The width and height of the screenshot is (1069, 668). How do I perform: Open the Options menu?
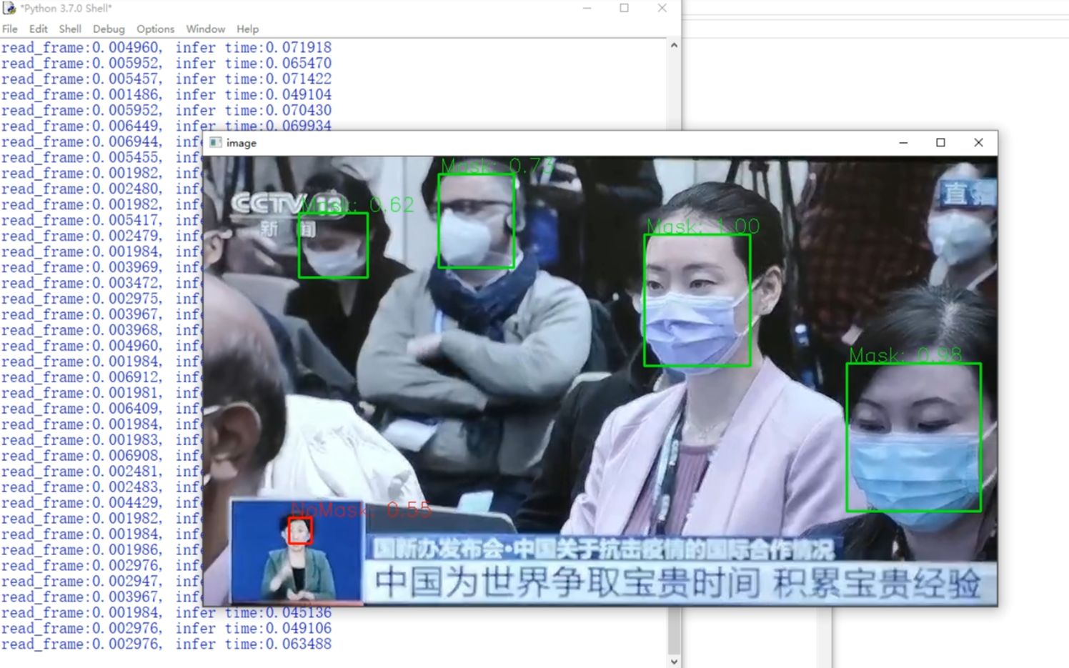coord(154,29)
